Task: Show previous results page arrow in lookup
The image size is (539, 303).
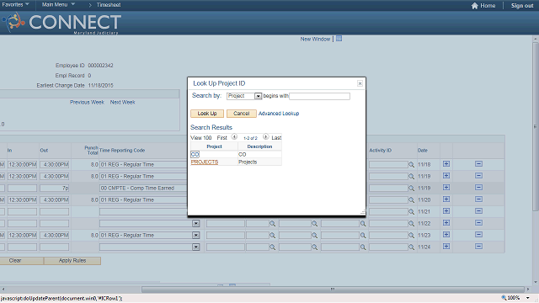Action: (234, 136)
